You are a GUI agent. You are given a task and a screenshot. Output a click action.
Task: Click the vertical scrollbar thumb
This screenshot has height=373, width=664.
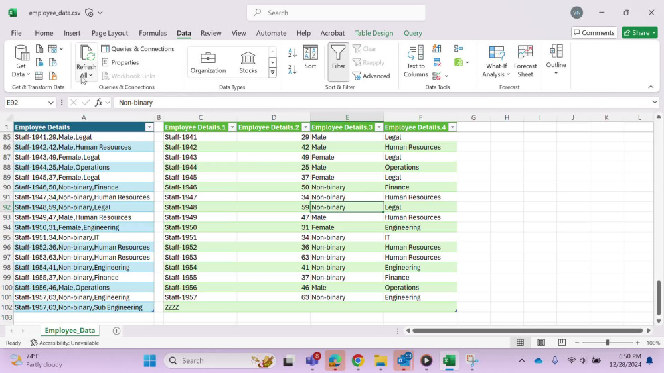click(659, 297)
